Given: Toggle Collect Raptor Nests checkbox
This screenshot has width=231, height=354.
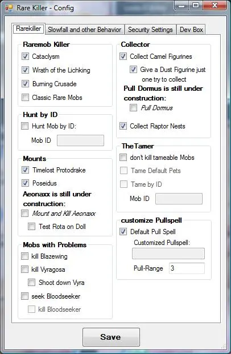Looking at the screenshot, I should pyautogui.click(x=123, y=126).
